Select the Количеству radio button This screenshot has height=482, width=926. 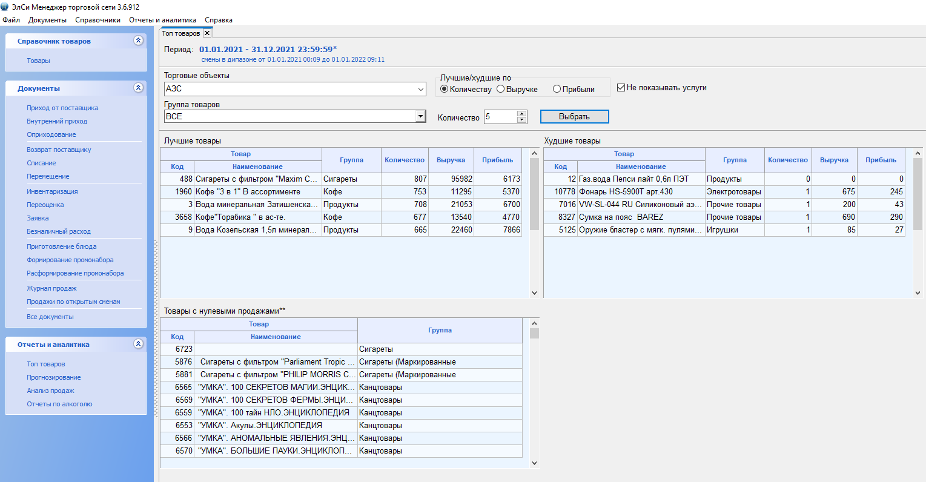pyautogui.click(x=445, y=89)
